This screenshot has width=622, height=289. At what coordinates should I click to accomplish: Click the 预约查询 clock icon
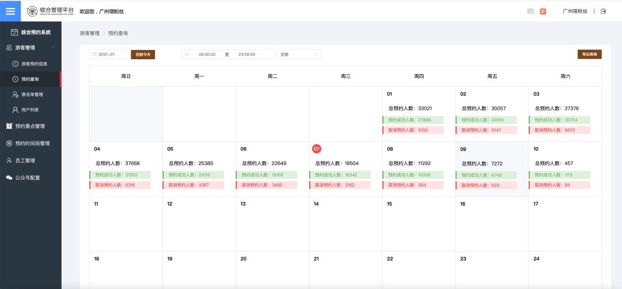(x=16, y=79)
